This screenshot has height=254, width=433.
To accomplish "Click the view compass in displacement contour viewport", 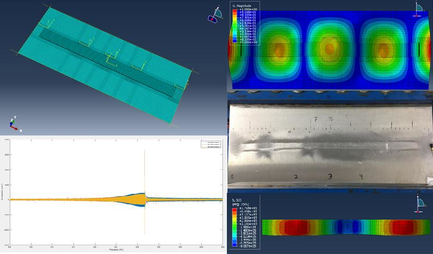I will [418, 10].
